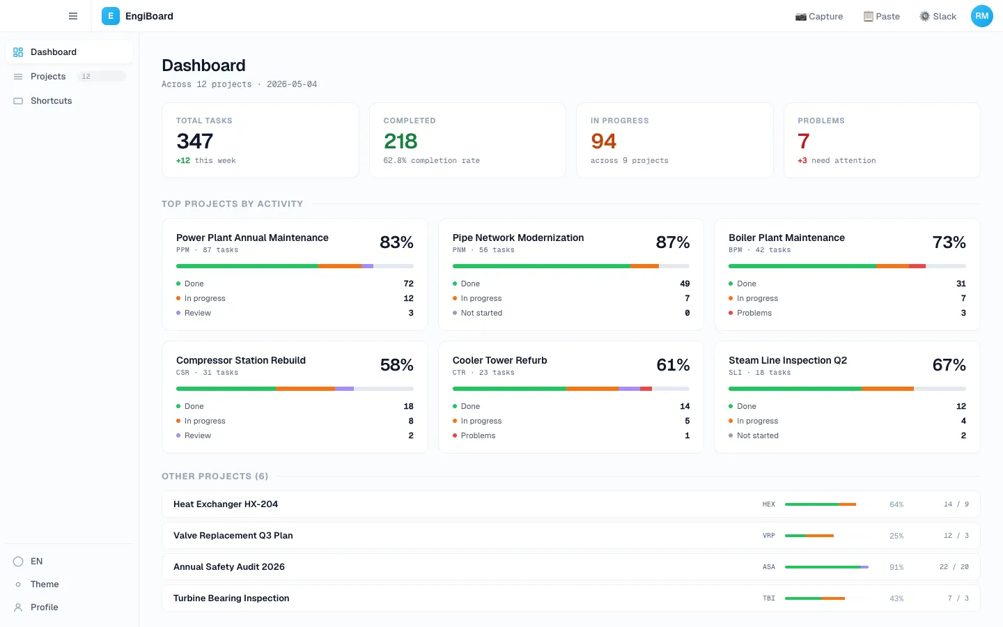
Task: Click the Paste clipboard icon
Action: [x=869, y=17]
